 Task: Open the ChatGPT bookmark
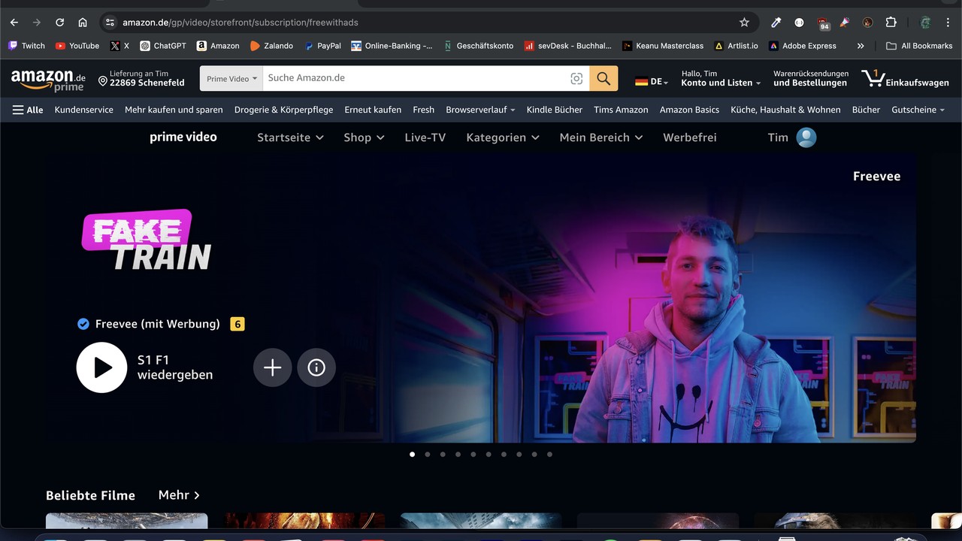163,46
